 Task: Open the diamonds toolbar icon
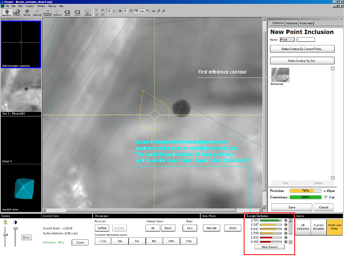coord(37,12)
